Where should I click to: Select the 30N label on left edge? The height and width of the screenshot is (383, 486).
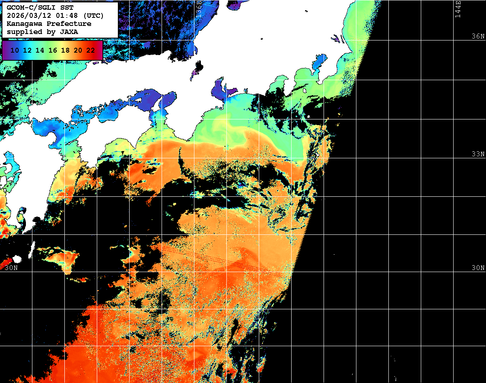tap(11, 268)
